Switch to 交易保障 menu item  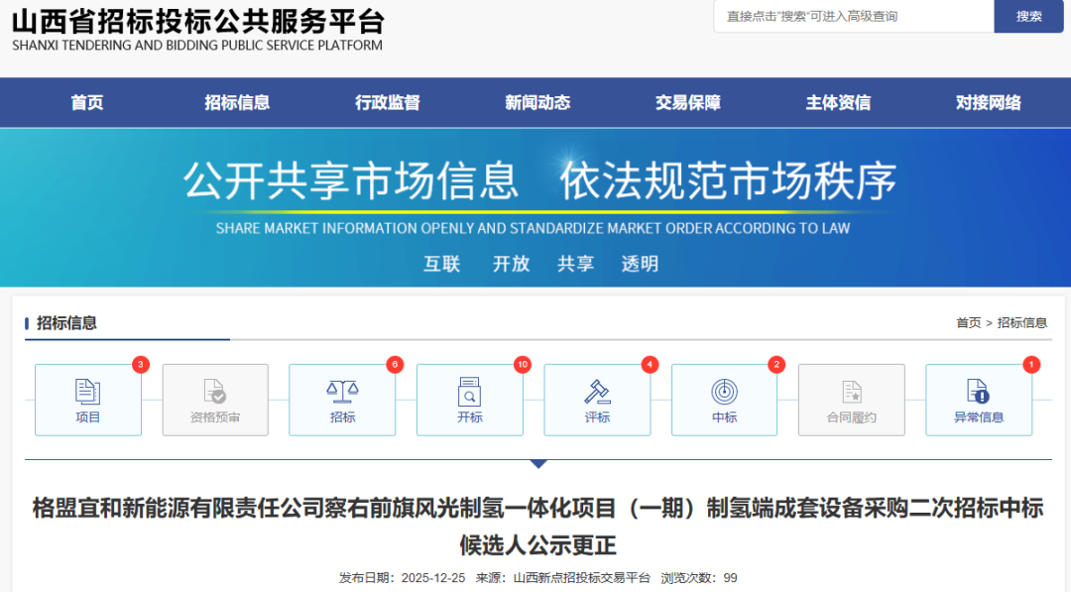point(687,102)
